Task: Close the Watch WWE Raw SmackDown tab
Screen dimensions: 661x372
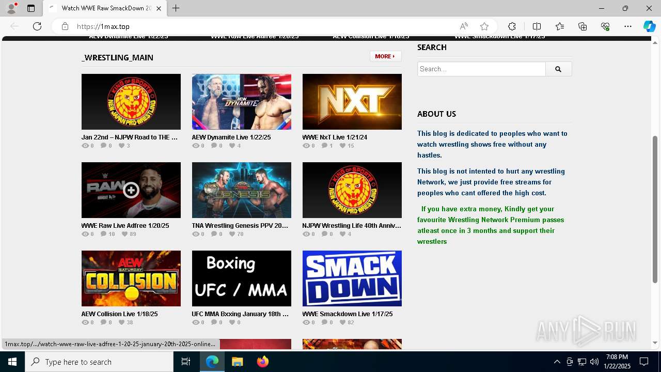Action: point(159,8)
